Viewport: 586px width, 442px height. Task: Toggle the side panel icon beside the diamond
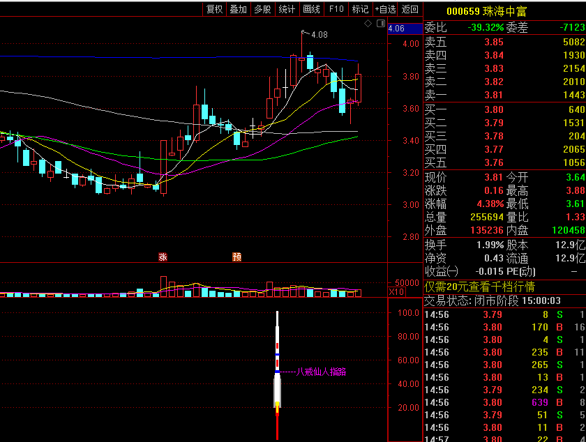point(381,24)
